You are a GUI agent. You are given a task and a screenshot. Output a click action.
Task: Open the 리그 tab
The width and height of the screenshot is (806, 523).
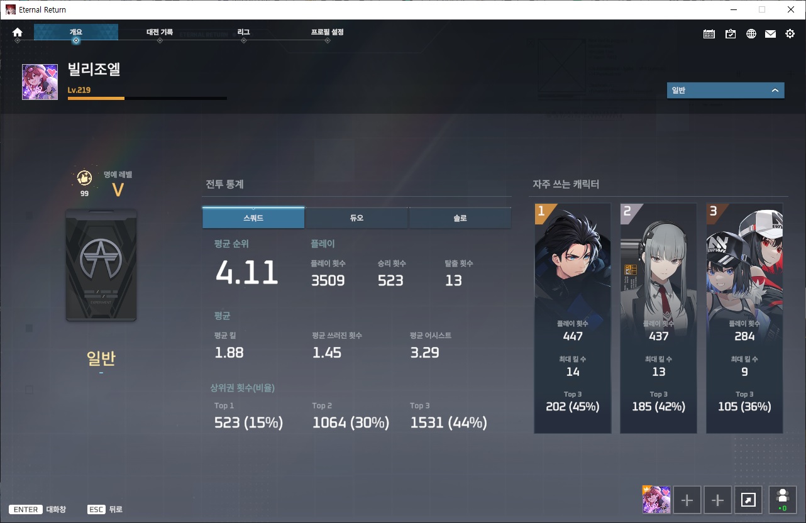244,32
